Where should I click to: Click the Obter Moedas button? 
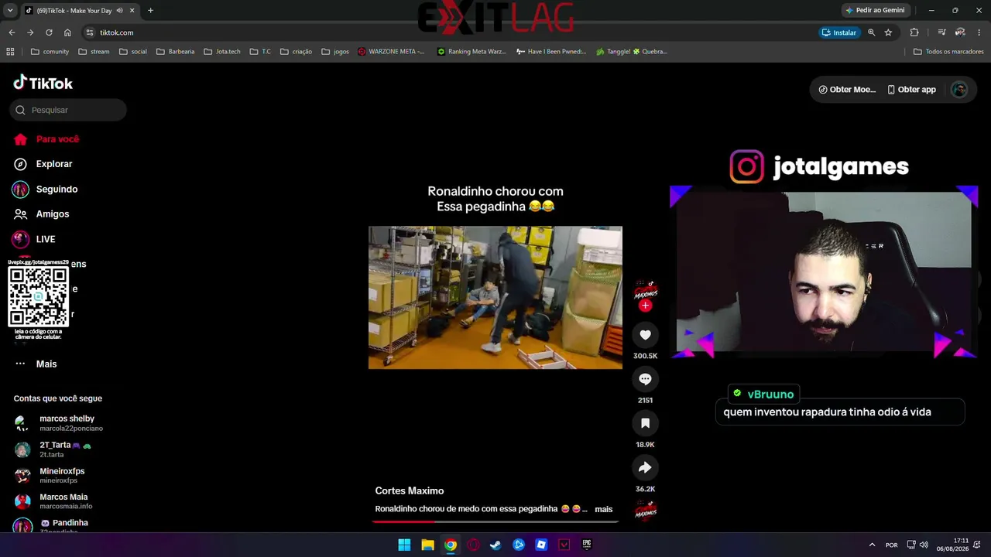coord(847,90)
